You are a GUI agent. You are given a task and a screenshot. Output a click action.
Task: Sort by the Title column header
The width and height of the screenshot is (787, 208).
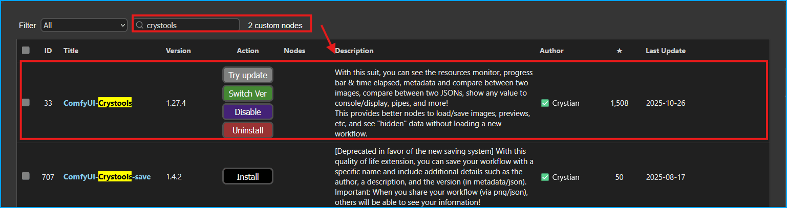click(x=71, y=51)
